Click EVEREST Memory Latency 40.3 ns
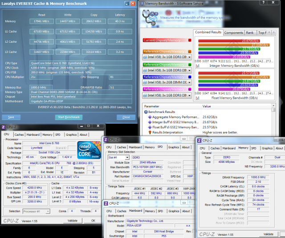 coord(120,21)
